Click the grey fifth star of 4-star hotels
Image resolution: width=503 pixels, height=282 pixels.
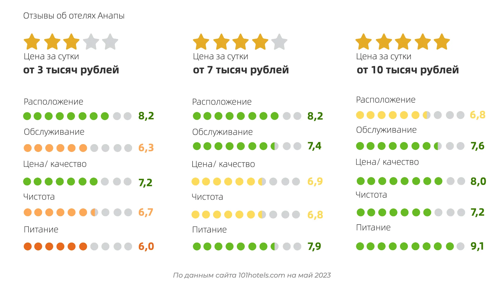pyautogui.click(x=279, y=42)
